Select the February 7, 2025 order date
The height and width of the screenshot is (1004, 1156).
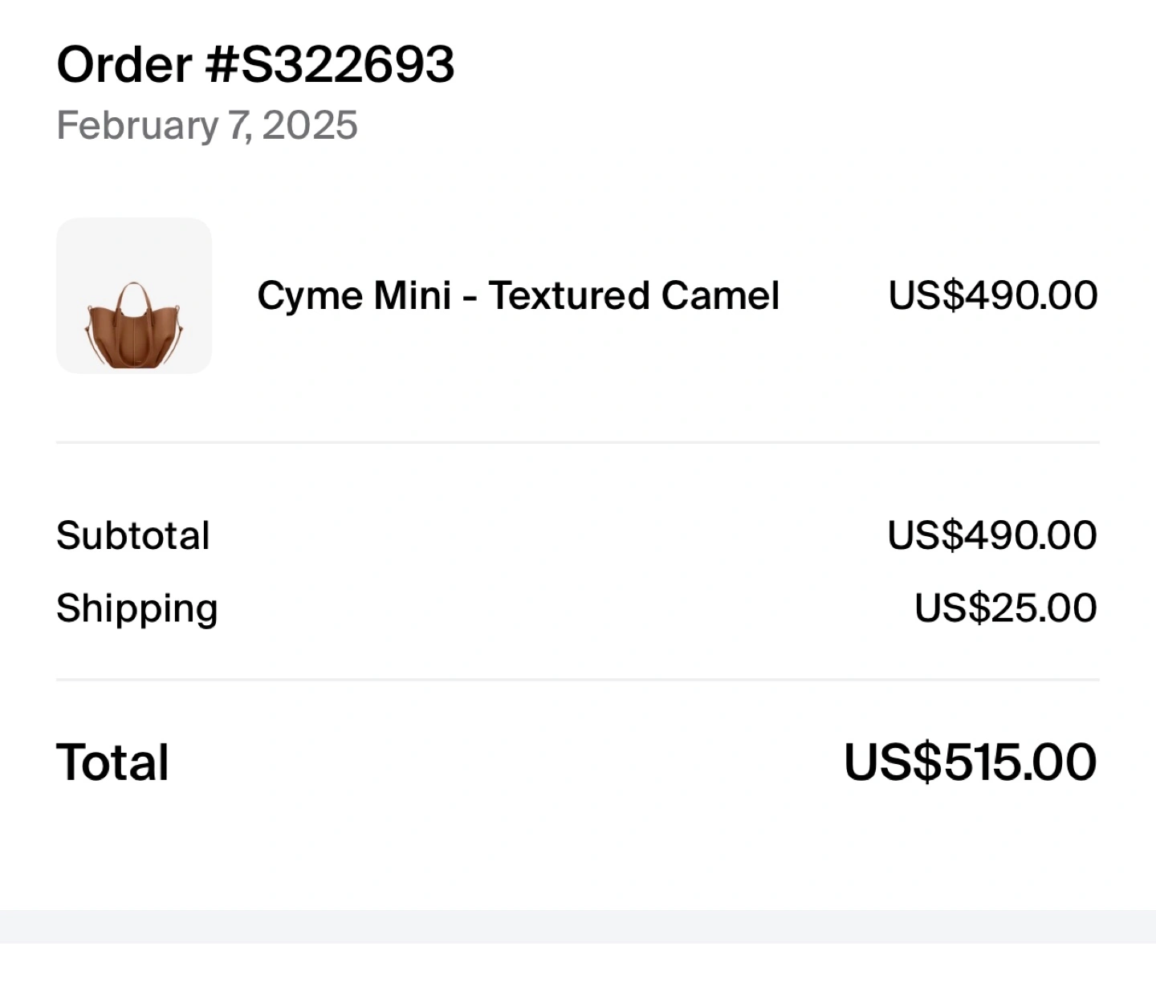click(207, 125)
